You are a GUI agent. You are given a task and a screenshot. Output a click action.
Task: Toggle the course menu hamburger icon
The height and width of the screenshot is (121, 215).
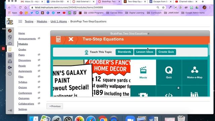tap(20, 22)
